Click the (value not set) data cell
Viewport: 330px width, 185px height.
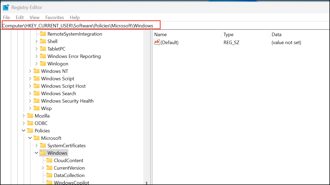(286, 43)
